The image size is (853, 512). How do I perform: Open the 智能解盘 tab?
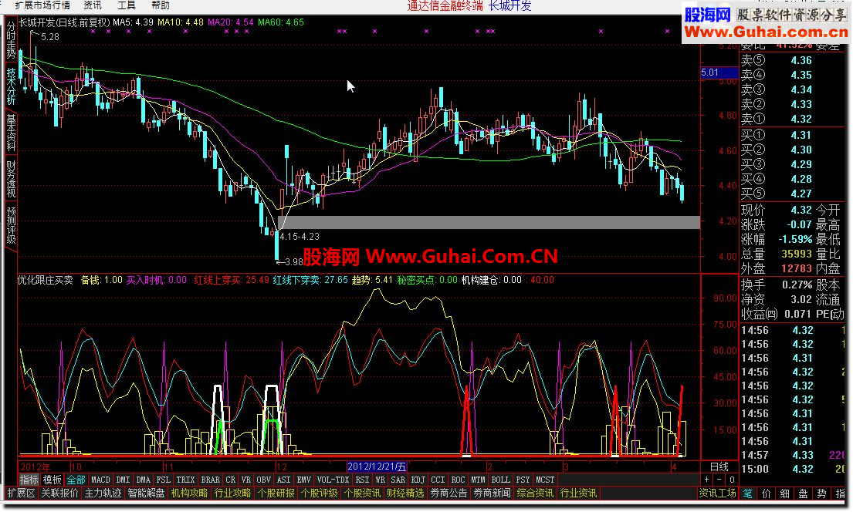[x=147, y=493]
